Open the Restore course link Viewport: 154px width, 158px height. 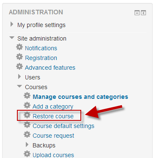coord(53,116)
